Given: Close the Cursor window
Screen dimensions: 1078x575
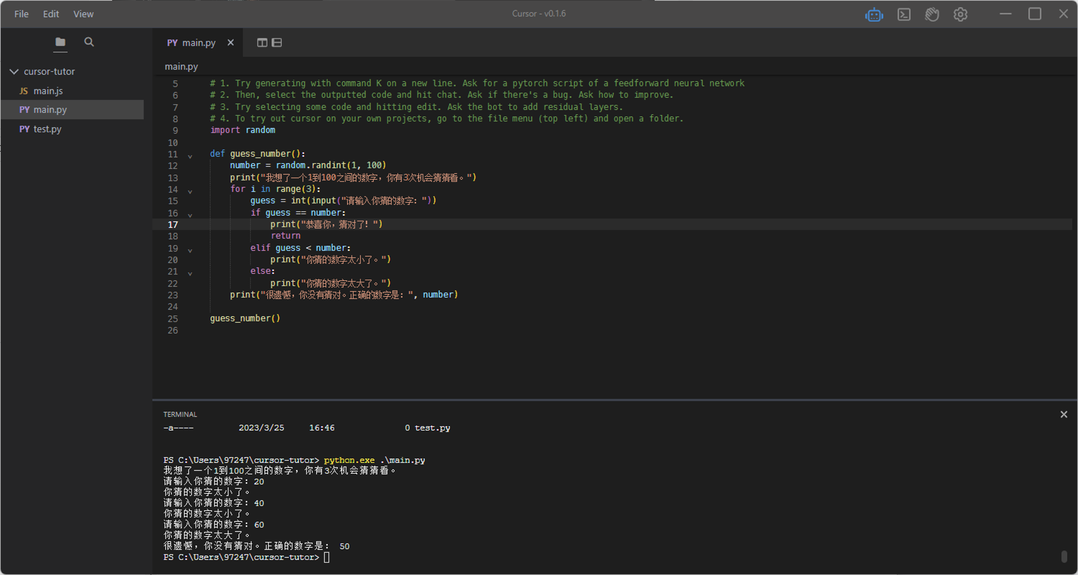Looking at the screenshot, I should (x=1063, y=14).
